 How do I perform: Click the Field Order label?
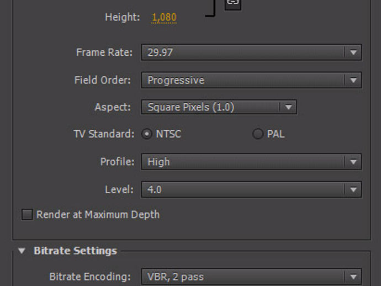(103, 80)
